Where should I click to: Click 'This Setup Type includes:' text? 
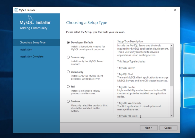click(x=131, y=61)
